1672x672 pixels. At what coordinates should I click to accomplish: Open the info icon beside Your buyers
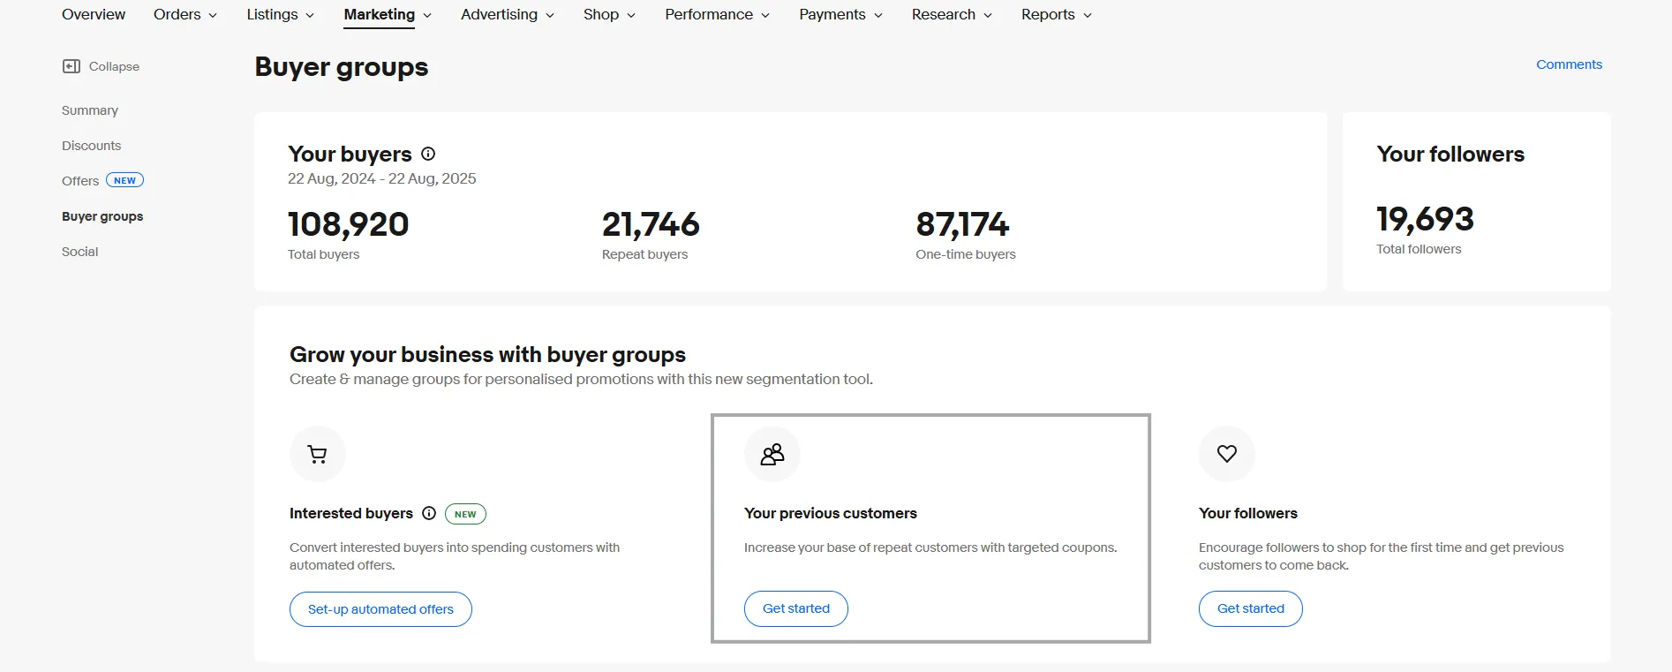428,154
